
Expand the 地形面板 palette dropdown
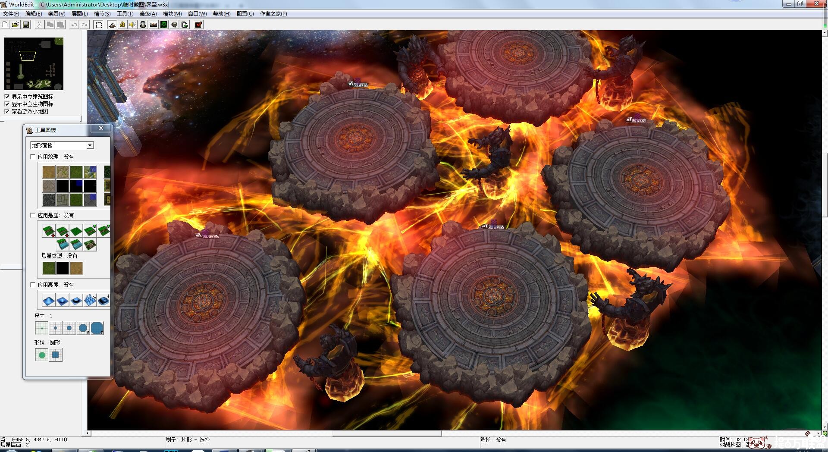click(x=90, y=145)
